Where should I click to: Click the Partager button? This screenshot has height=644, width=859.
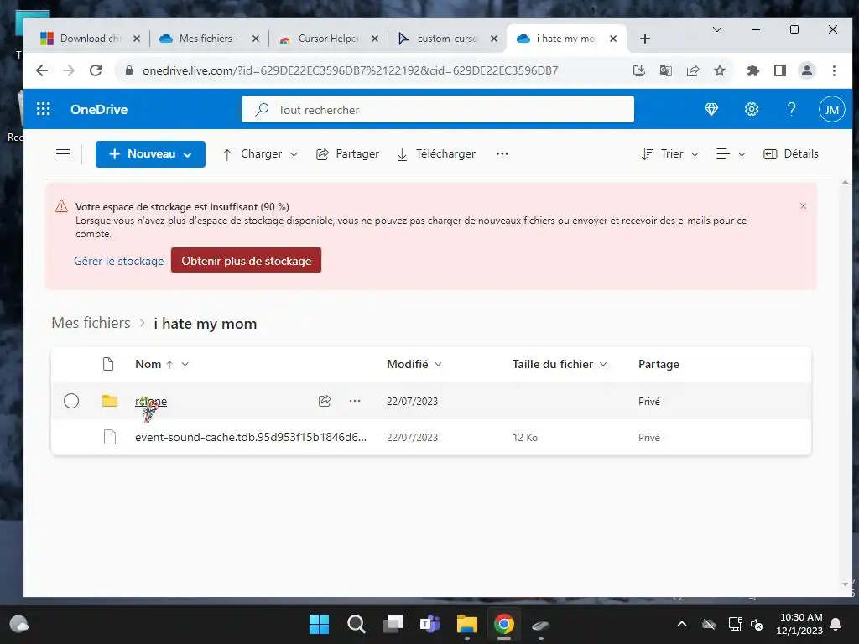tap(347, 154)
